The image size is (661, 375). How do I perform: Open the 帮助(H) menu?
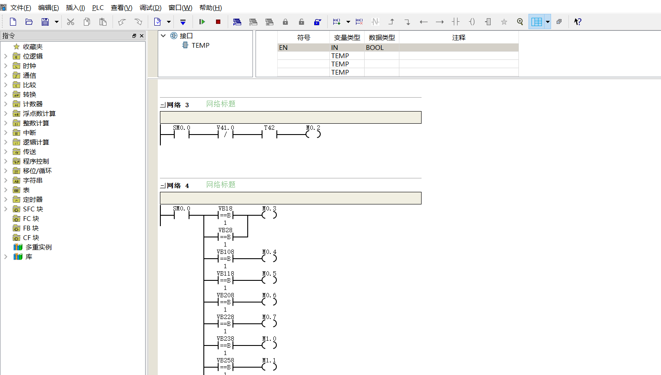click(211, 8)
